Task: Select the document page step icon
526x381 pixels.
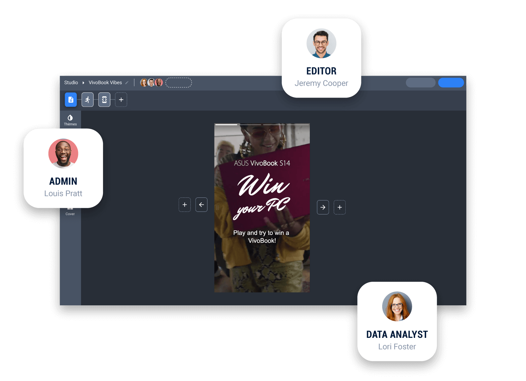Action: point(71,100)
